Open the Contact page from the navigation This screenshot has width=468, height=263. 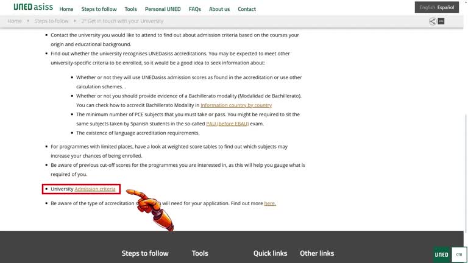click(x=247, y=9)
